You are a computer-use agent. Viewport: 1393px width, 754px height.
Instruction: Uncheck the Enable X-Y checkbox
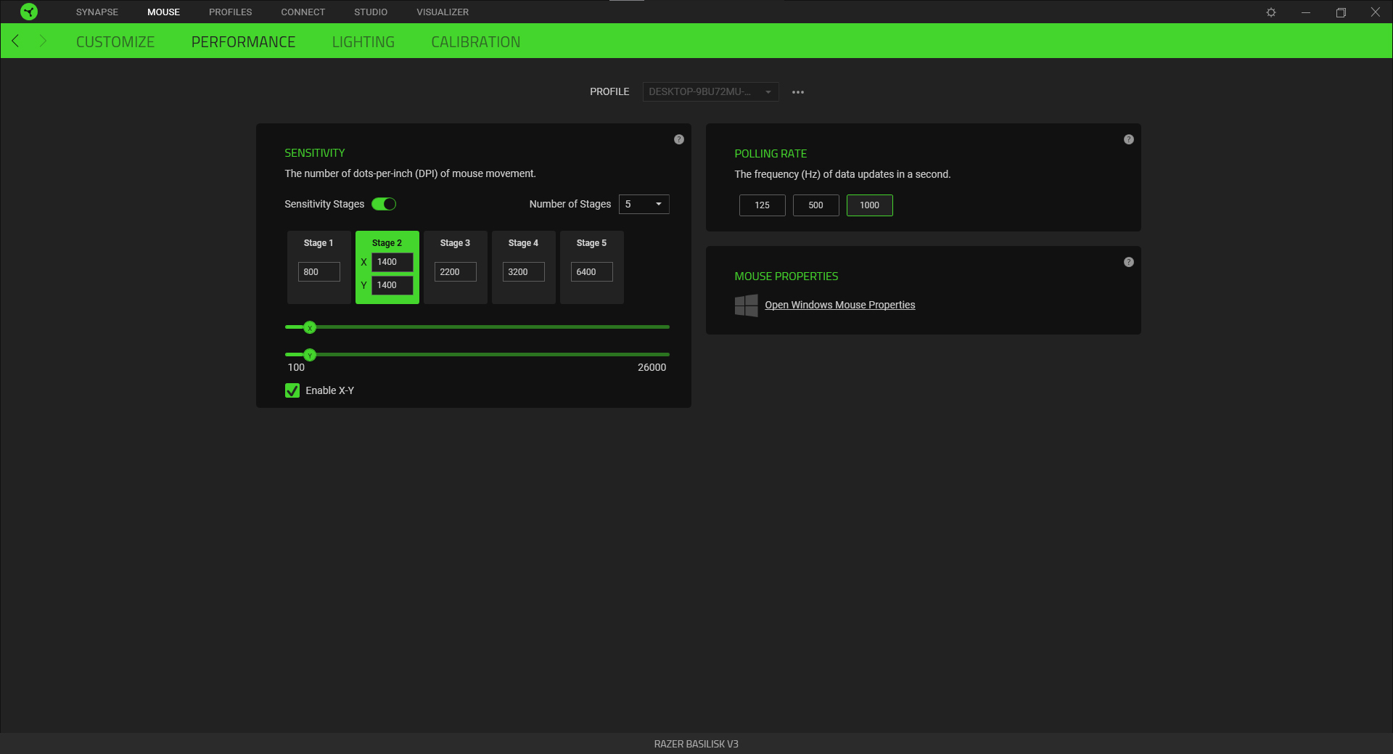[x=292, y=390]
